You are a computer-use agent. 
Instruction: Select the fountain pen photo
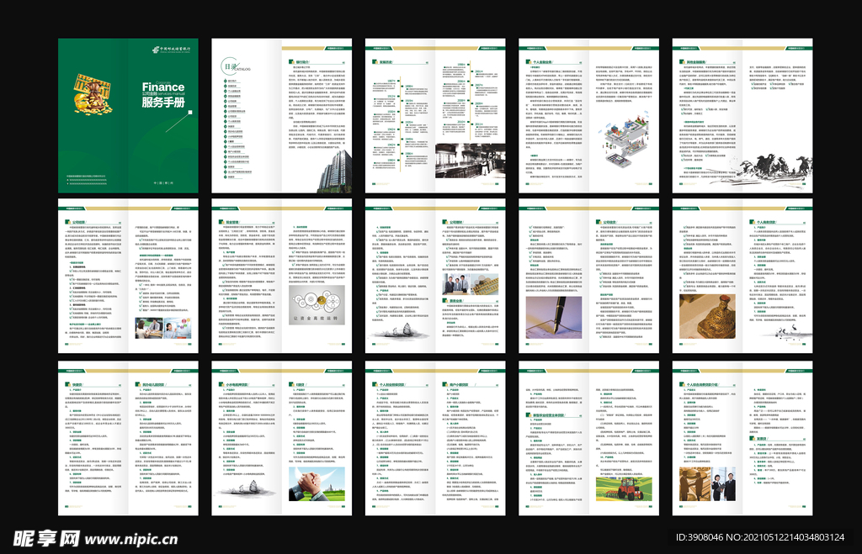click(x=554, y=318)
